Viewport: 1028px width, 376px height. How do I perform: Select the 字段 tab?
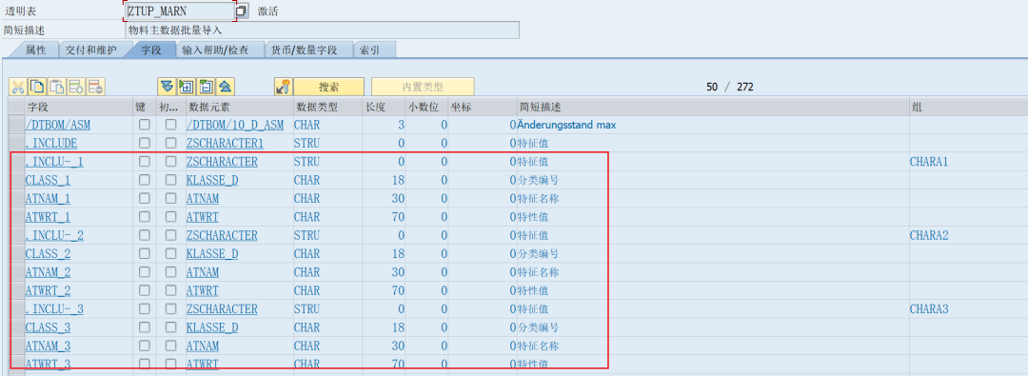click(x=151, y=49)
